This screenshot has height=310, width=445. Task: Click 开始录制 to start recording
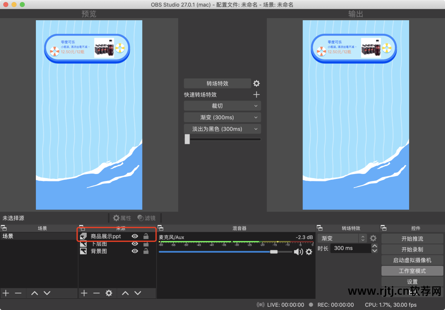pos(412,249)
